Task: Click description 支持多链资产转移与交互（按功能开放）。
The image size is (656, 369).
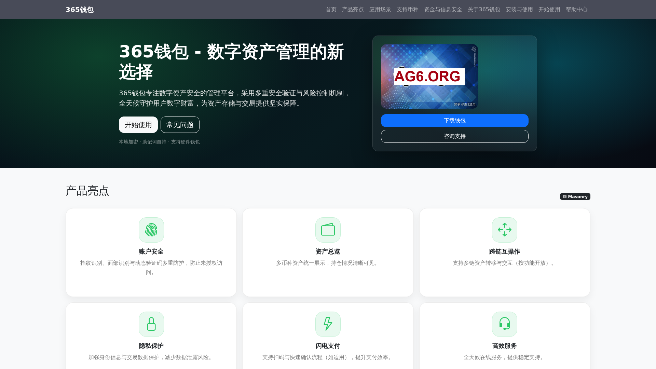Action: 505,263
